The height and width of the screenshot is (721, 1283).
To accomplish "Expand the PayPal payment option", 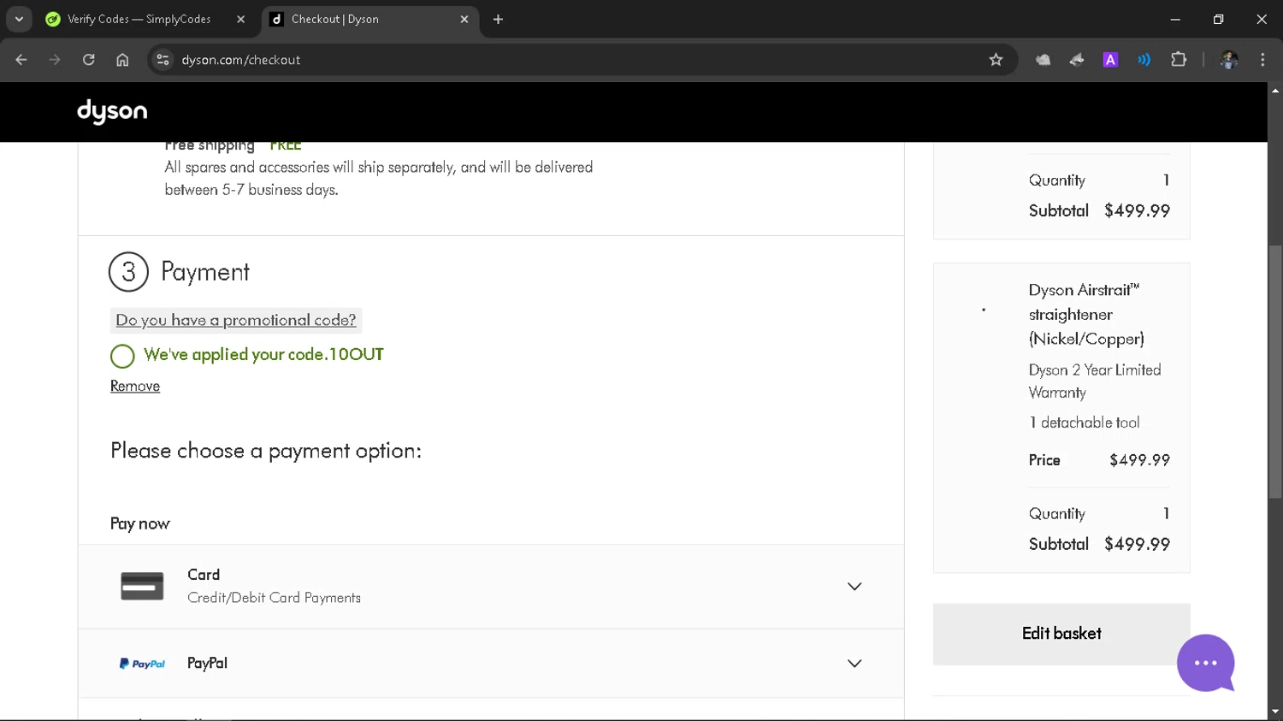I will [x=854, y=664].
